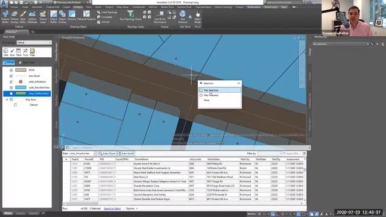Open the Table icon in Task Pane

pyautogui.click(x=19, y=52)
